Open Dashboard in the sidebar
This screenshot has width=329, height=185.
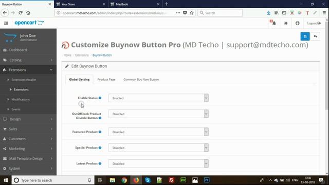tap(28, 50)
